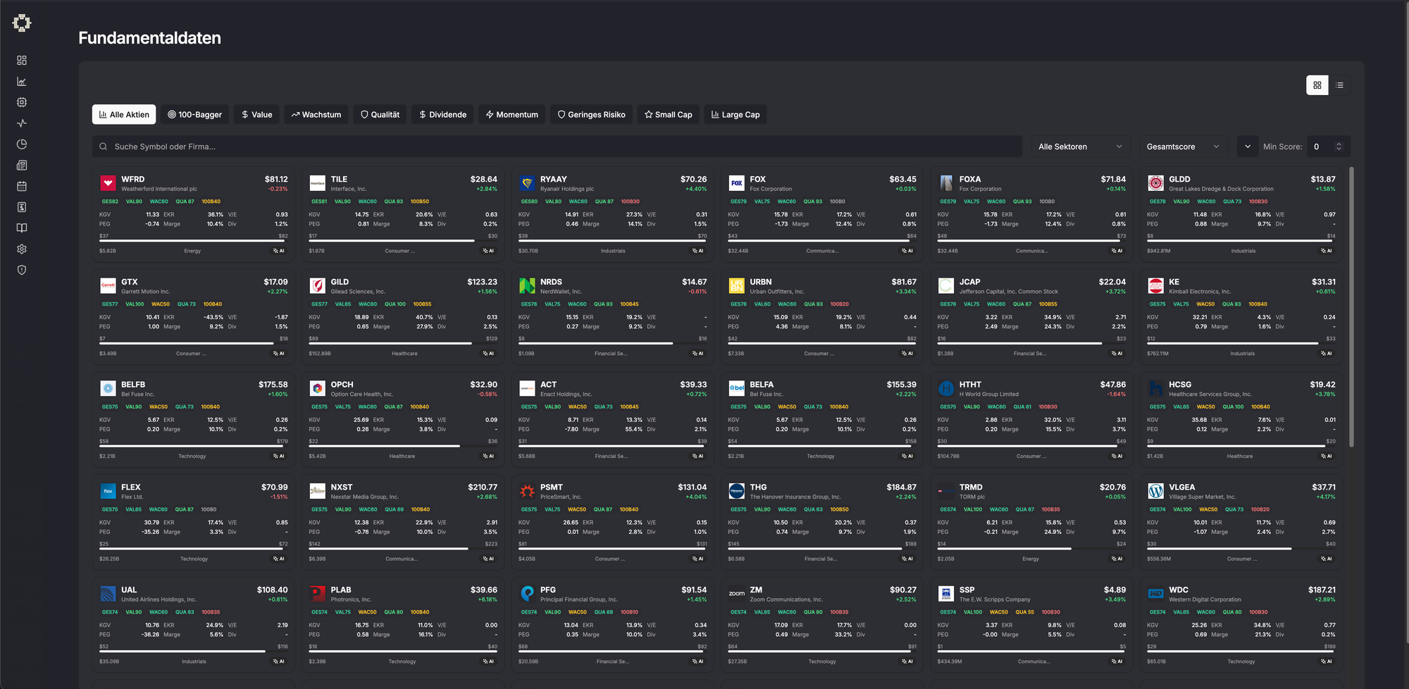Select the Dividende filter tab
The height and width of the screenshot is (689, 1409).
[442, 115]
